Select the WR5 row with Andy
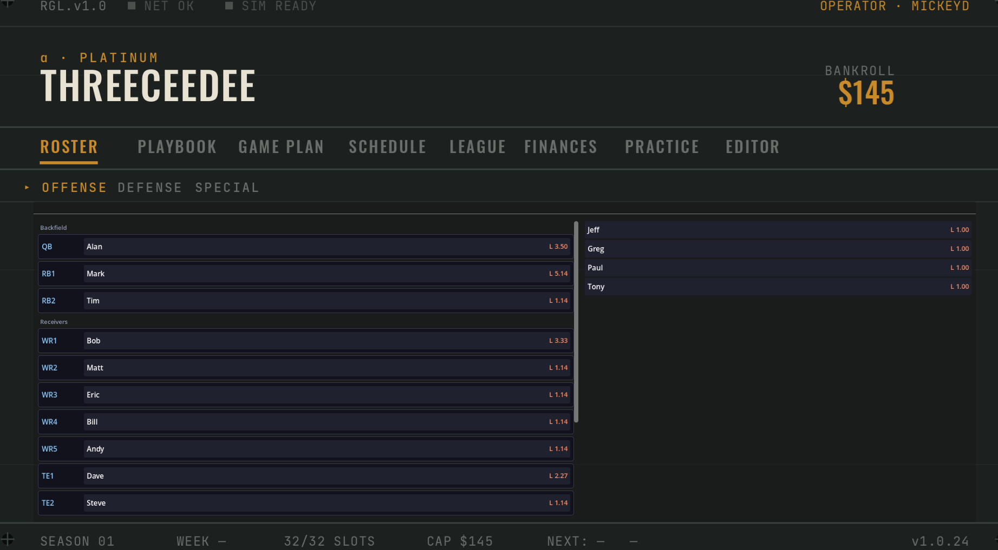This screenshot has height=550, width=998. point(305,449)
